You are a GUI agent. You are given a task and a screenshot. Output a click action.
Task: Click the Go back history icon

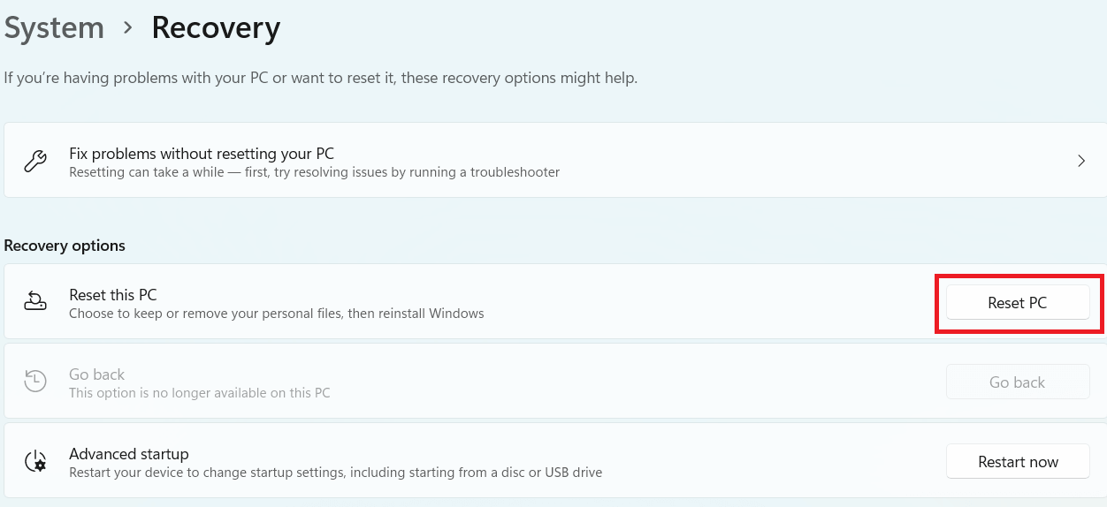click(x=34, y=382)
